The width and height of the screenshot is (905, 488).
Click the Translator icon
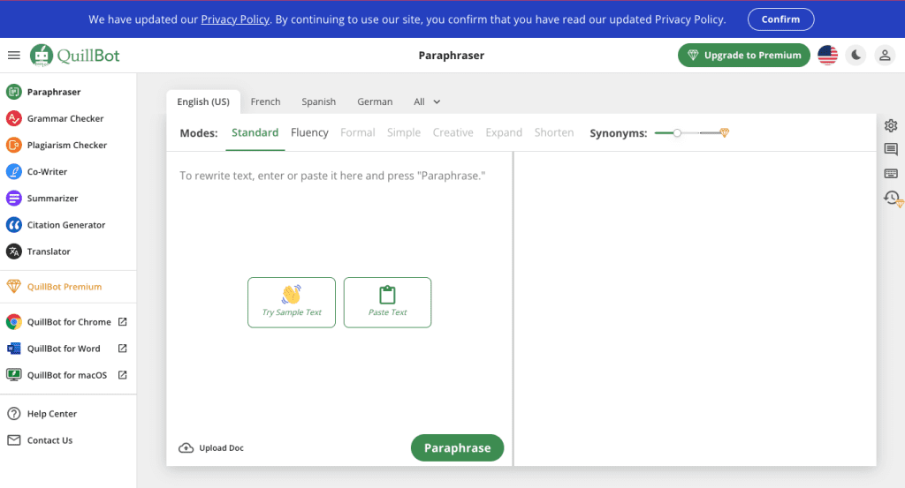tap(13, 252)
